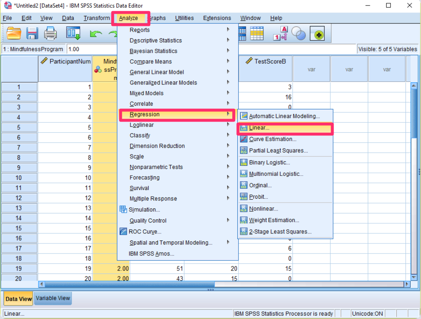This screenshot has width=421, height=319.
Task: Click the Automatic Linear Modeling icon
Action: pos(244,116)
